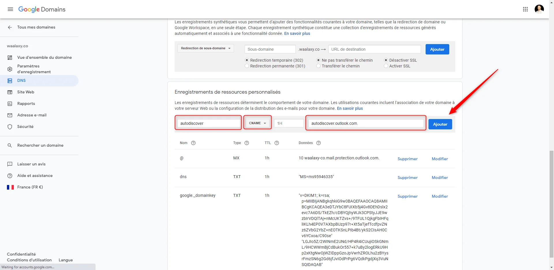Click the DNS server icon
This screenshot has height=270, width=554.
coord(10,81)
